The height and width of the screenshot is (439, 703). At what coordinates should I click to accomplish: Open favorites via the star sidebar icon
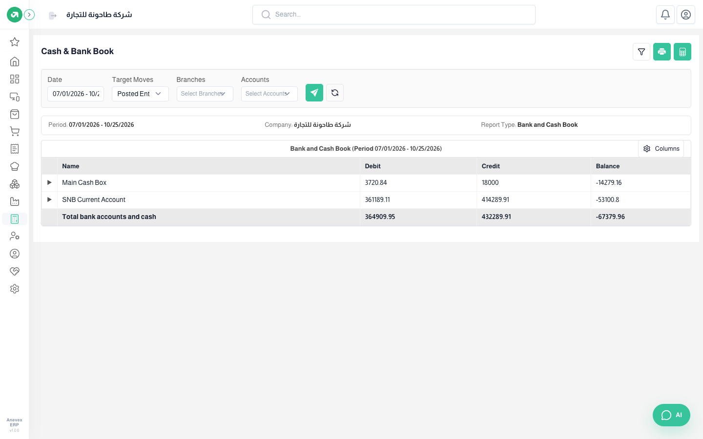coord(15,42)
